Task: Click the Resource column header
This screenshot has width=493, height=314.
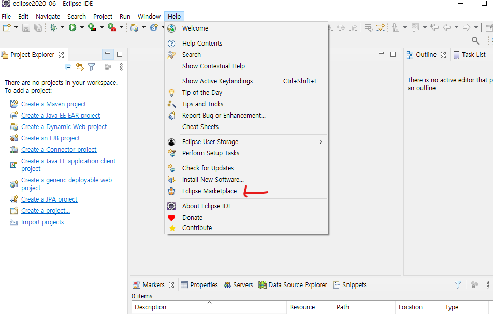Action: [310, 307]
